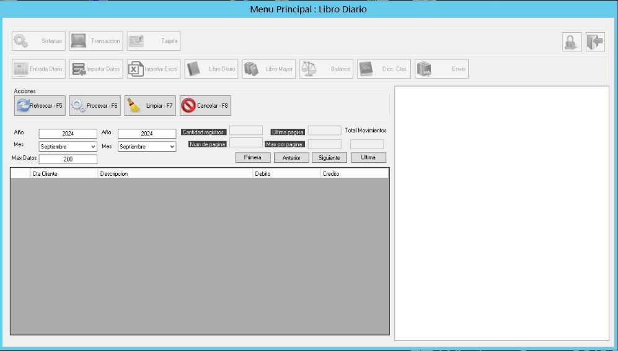Jump to the Ultima page
Screen dimensions: 618x351
click(x=368, y=158)
